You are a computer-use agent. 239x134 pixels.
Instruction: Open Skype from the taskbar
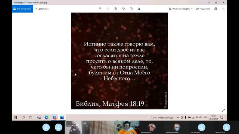pyautogui.click(x=55, y=118)
